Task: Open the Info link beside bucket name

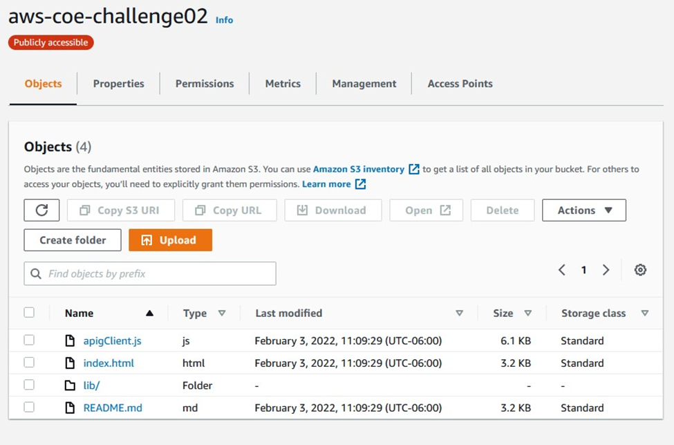Action: (x=225, y=20)
